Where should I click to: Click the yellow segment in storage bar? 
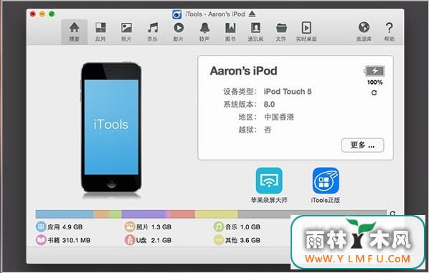[216, 214]
